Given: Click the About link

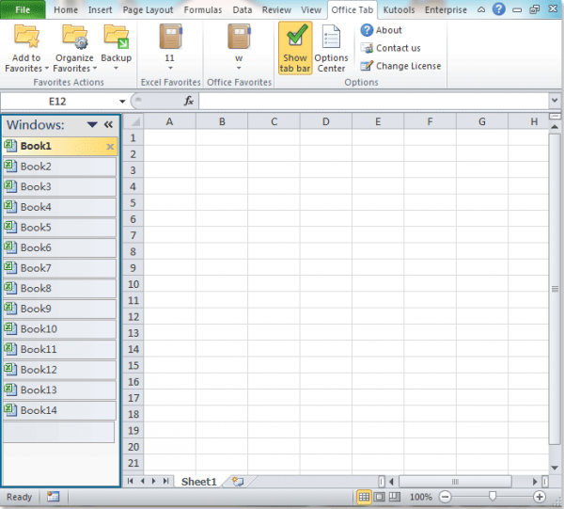Looking at the screenshot, I should point(382,30).
